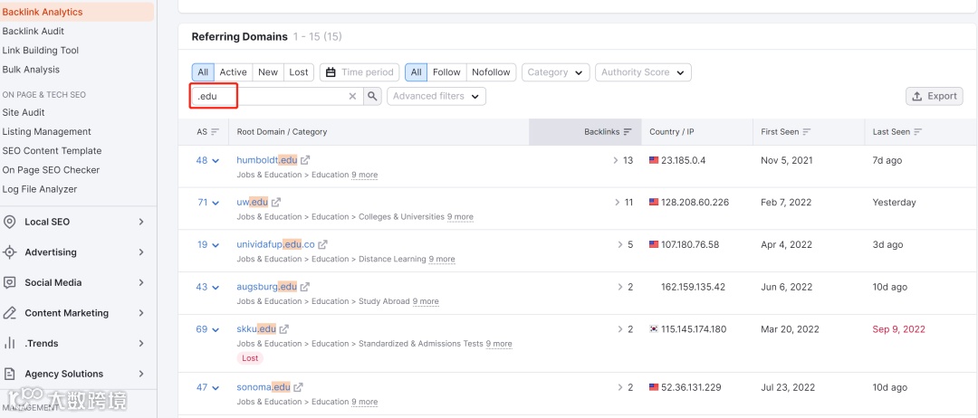The image size is (978, 418).
Task: Show 9 more categories for augsburg.edu
Action: [x=426, y=301]
